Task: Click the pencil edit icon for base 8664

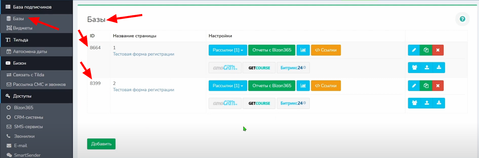Action: [414, 50]
